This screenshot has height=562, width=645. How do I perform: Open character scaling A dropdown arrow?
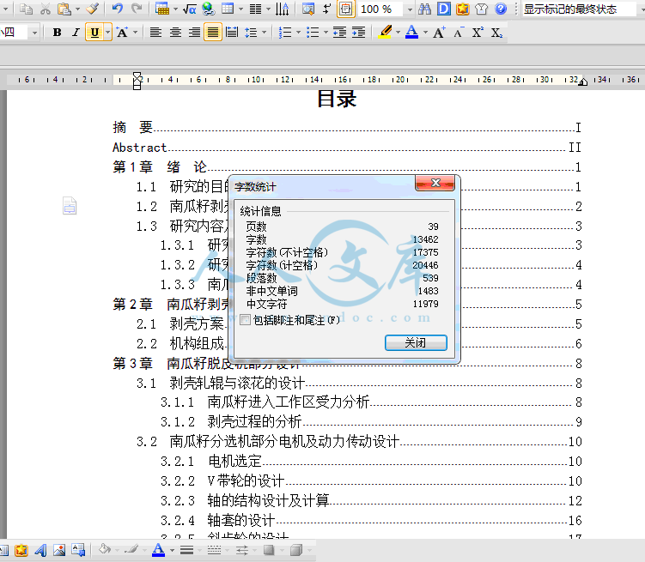(135, 32)
